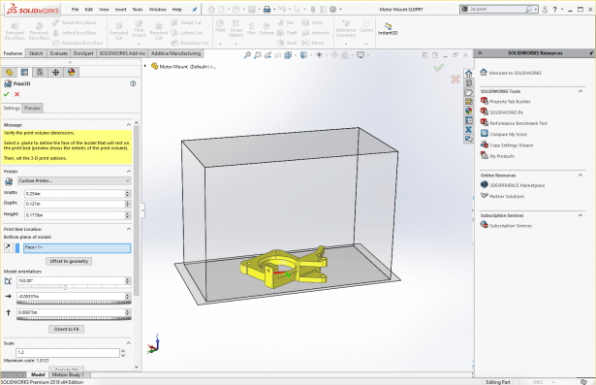Open the Insert menu
Screen dimensions: 596x385
click(120, 9)
